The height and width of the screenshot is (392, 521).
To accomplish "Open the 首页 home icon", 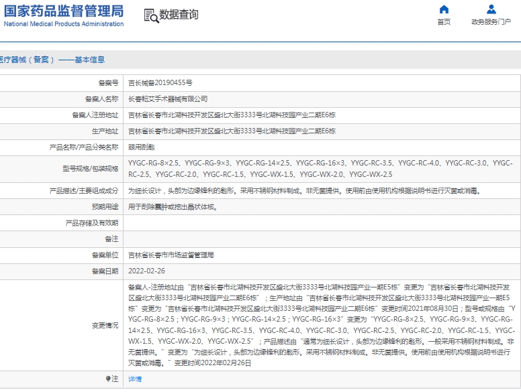I will (444, 9).
